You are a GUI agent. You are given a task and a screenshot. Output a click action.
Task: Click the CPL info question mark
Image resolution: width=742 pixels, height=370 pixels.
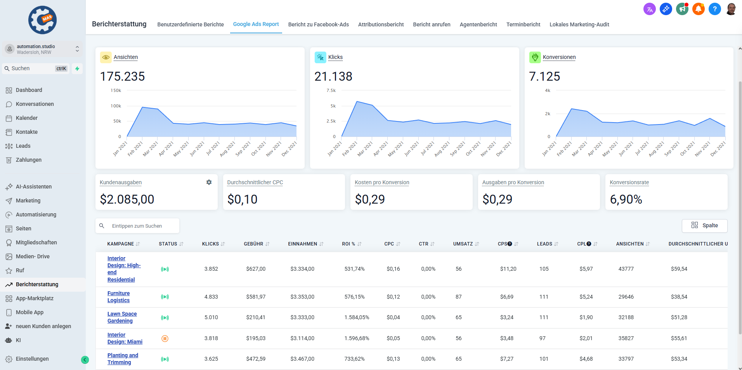589,244
